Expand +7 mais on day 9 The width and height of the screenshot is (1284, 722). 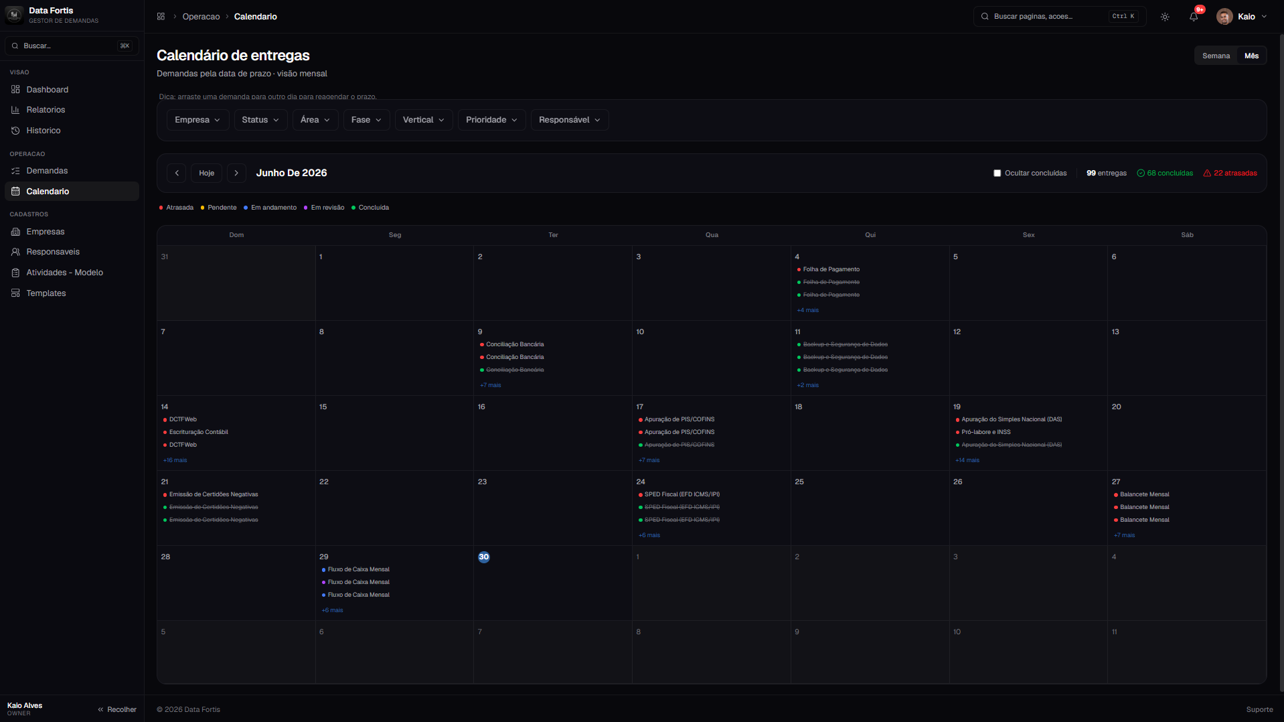click(491, 385)
